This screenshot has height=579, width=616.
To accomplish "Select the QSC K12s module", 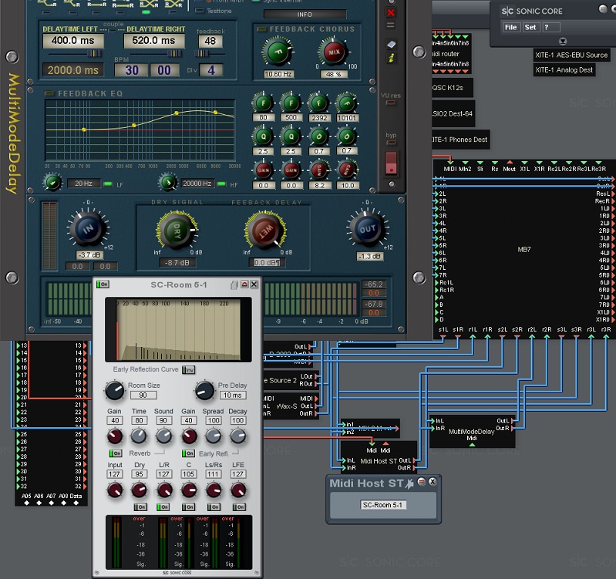I will [452, 88].
